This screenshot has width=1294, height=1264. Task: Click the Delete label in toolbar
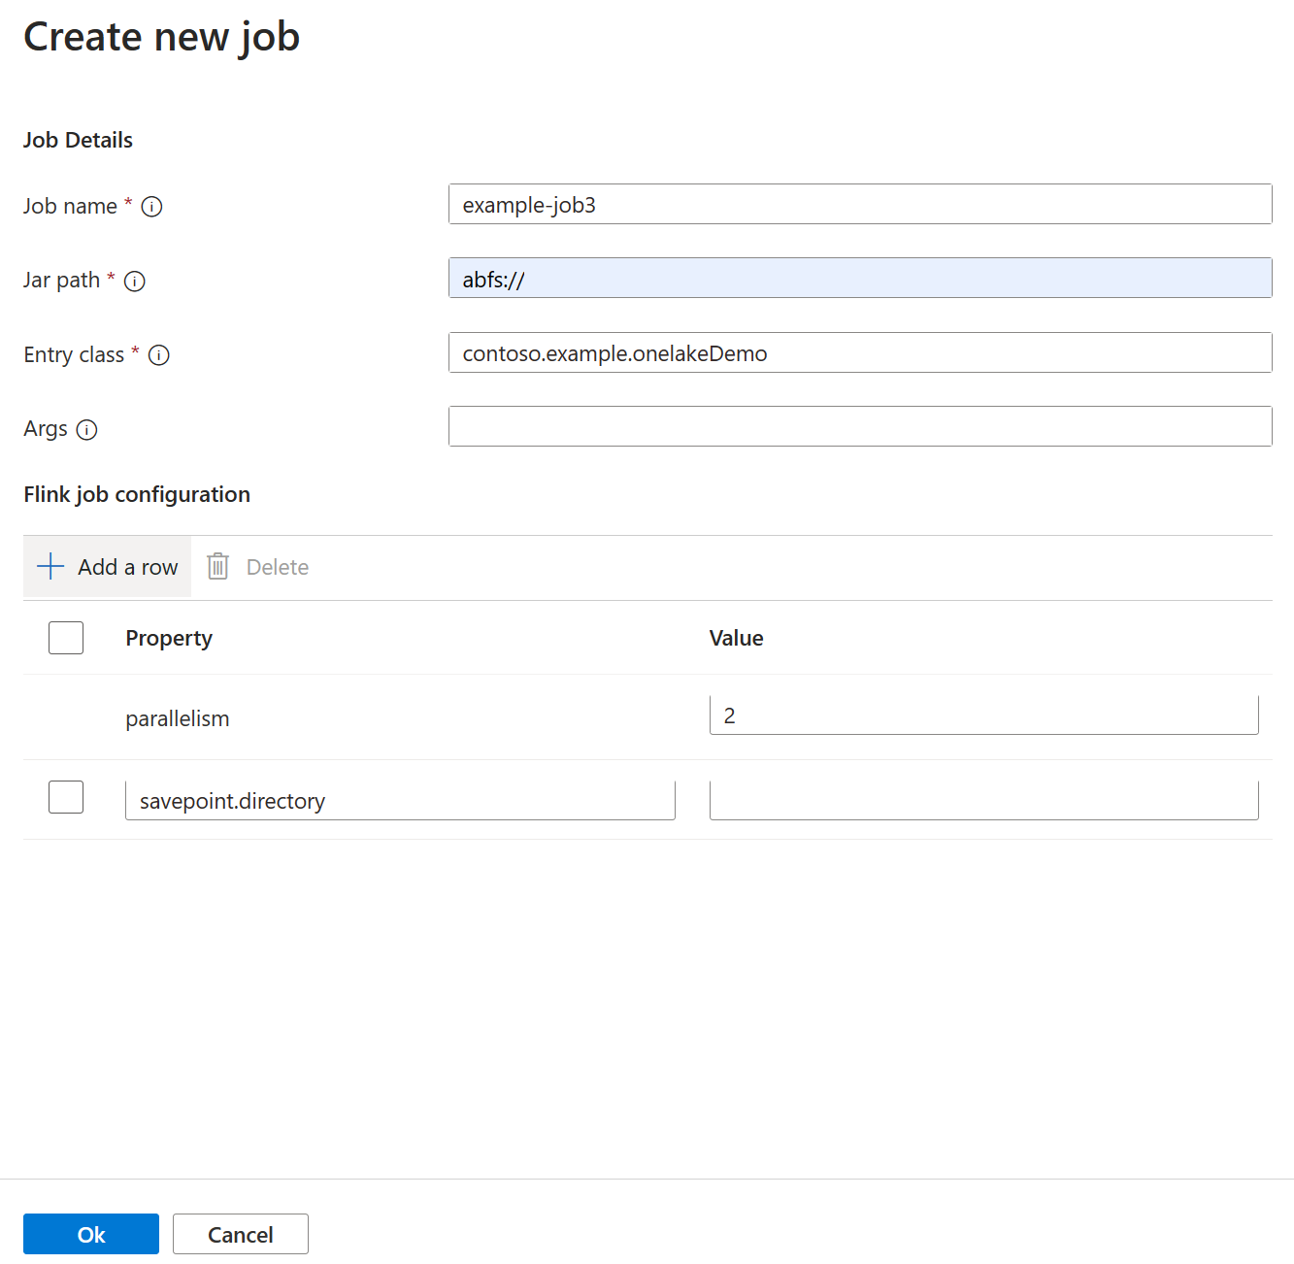(x=278, y=567)
